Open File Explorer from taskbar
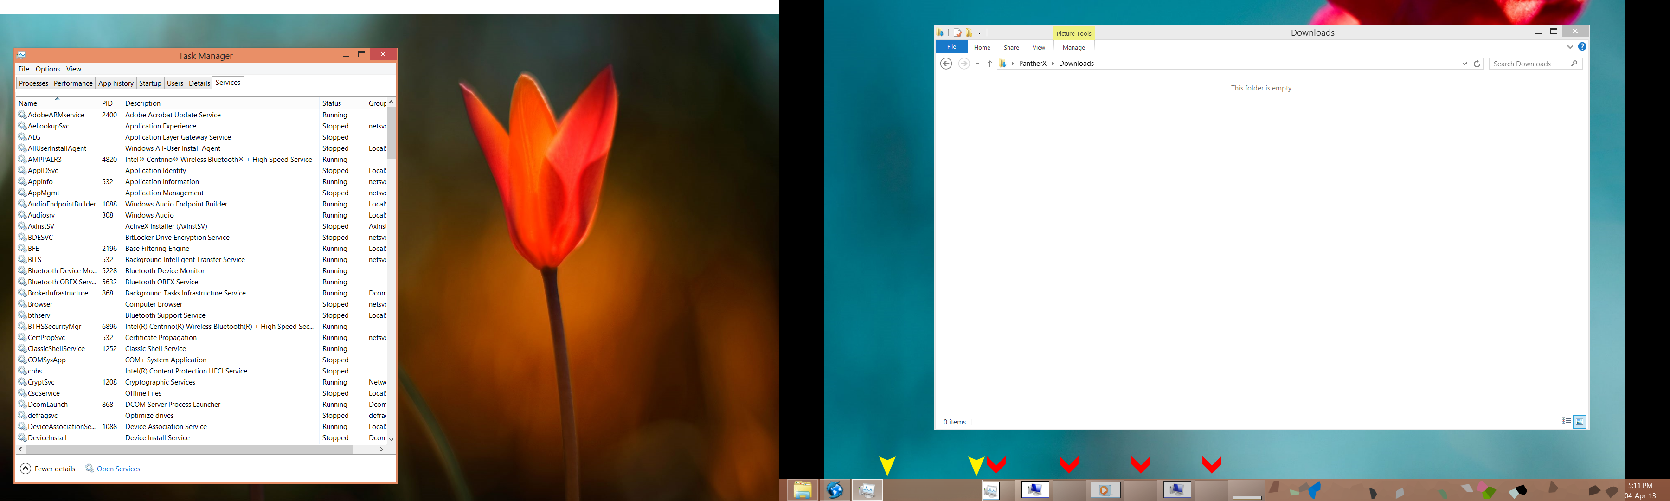 [802, 490]
